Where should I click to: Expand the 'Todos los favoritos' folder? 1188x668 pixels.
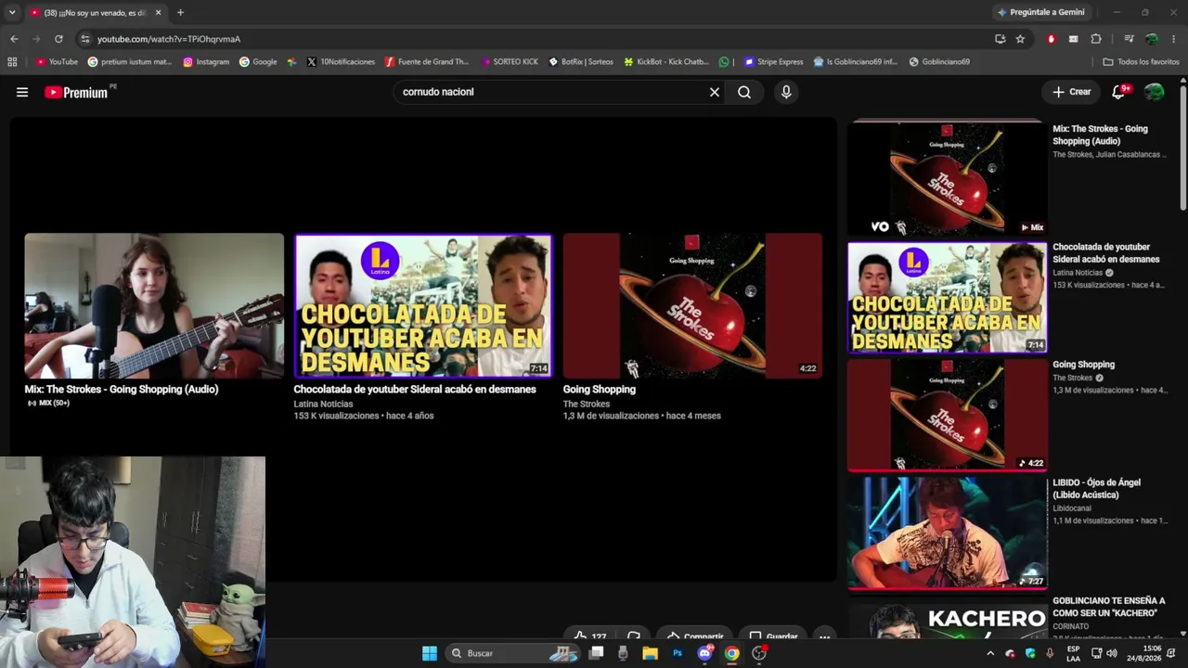coord(1141,62)
